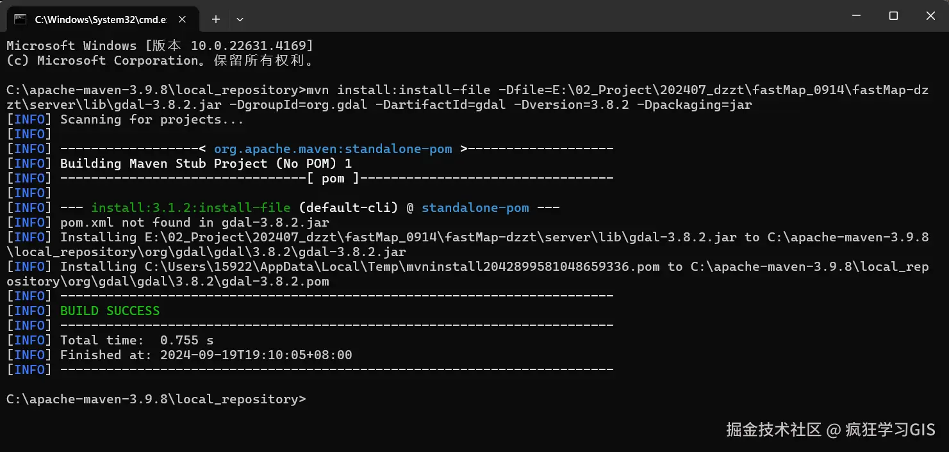Click the green BUILD SUCCESS text
949x452 pixels.
pyautogui.click(x=110, y=311)
